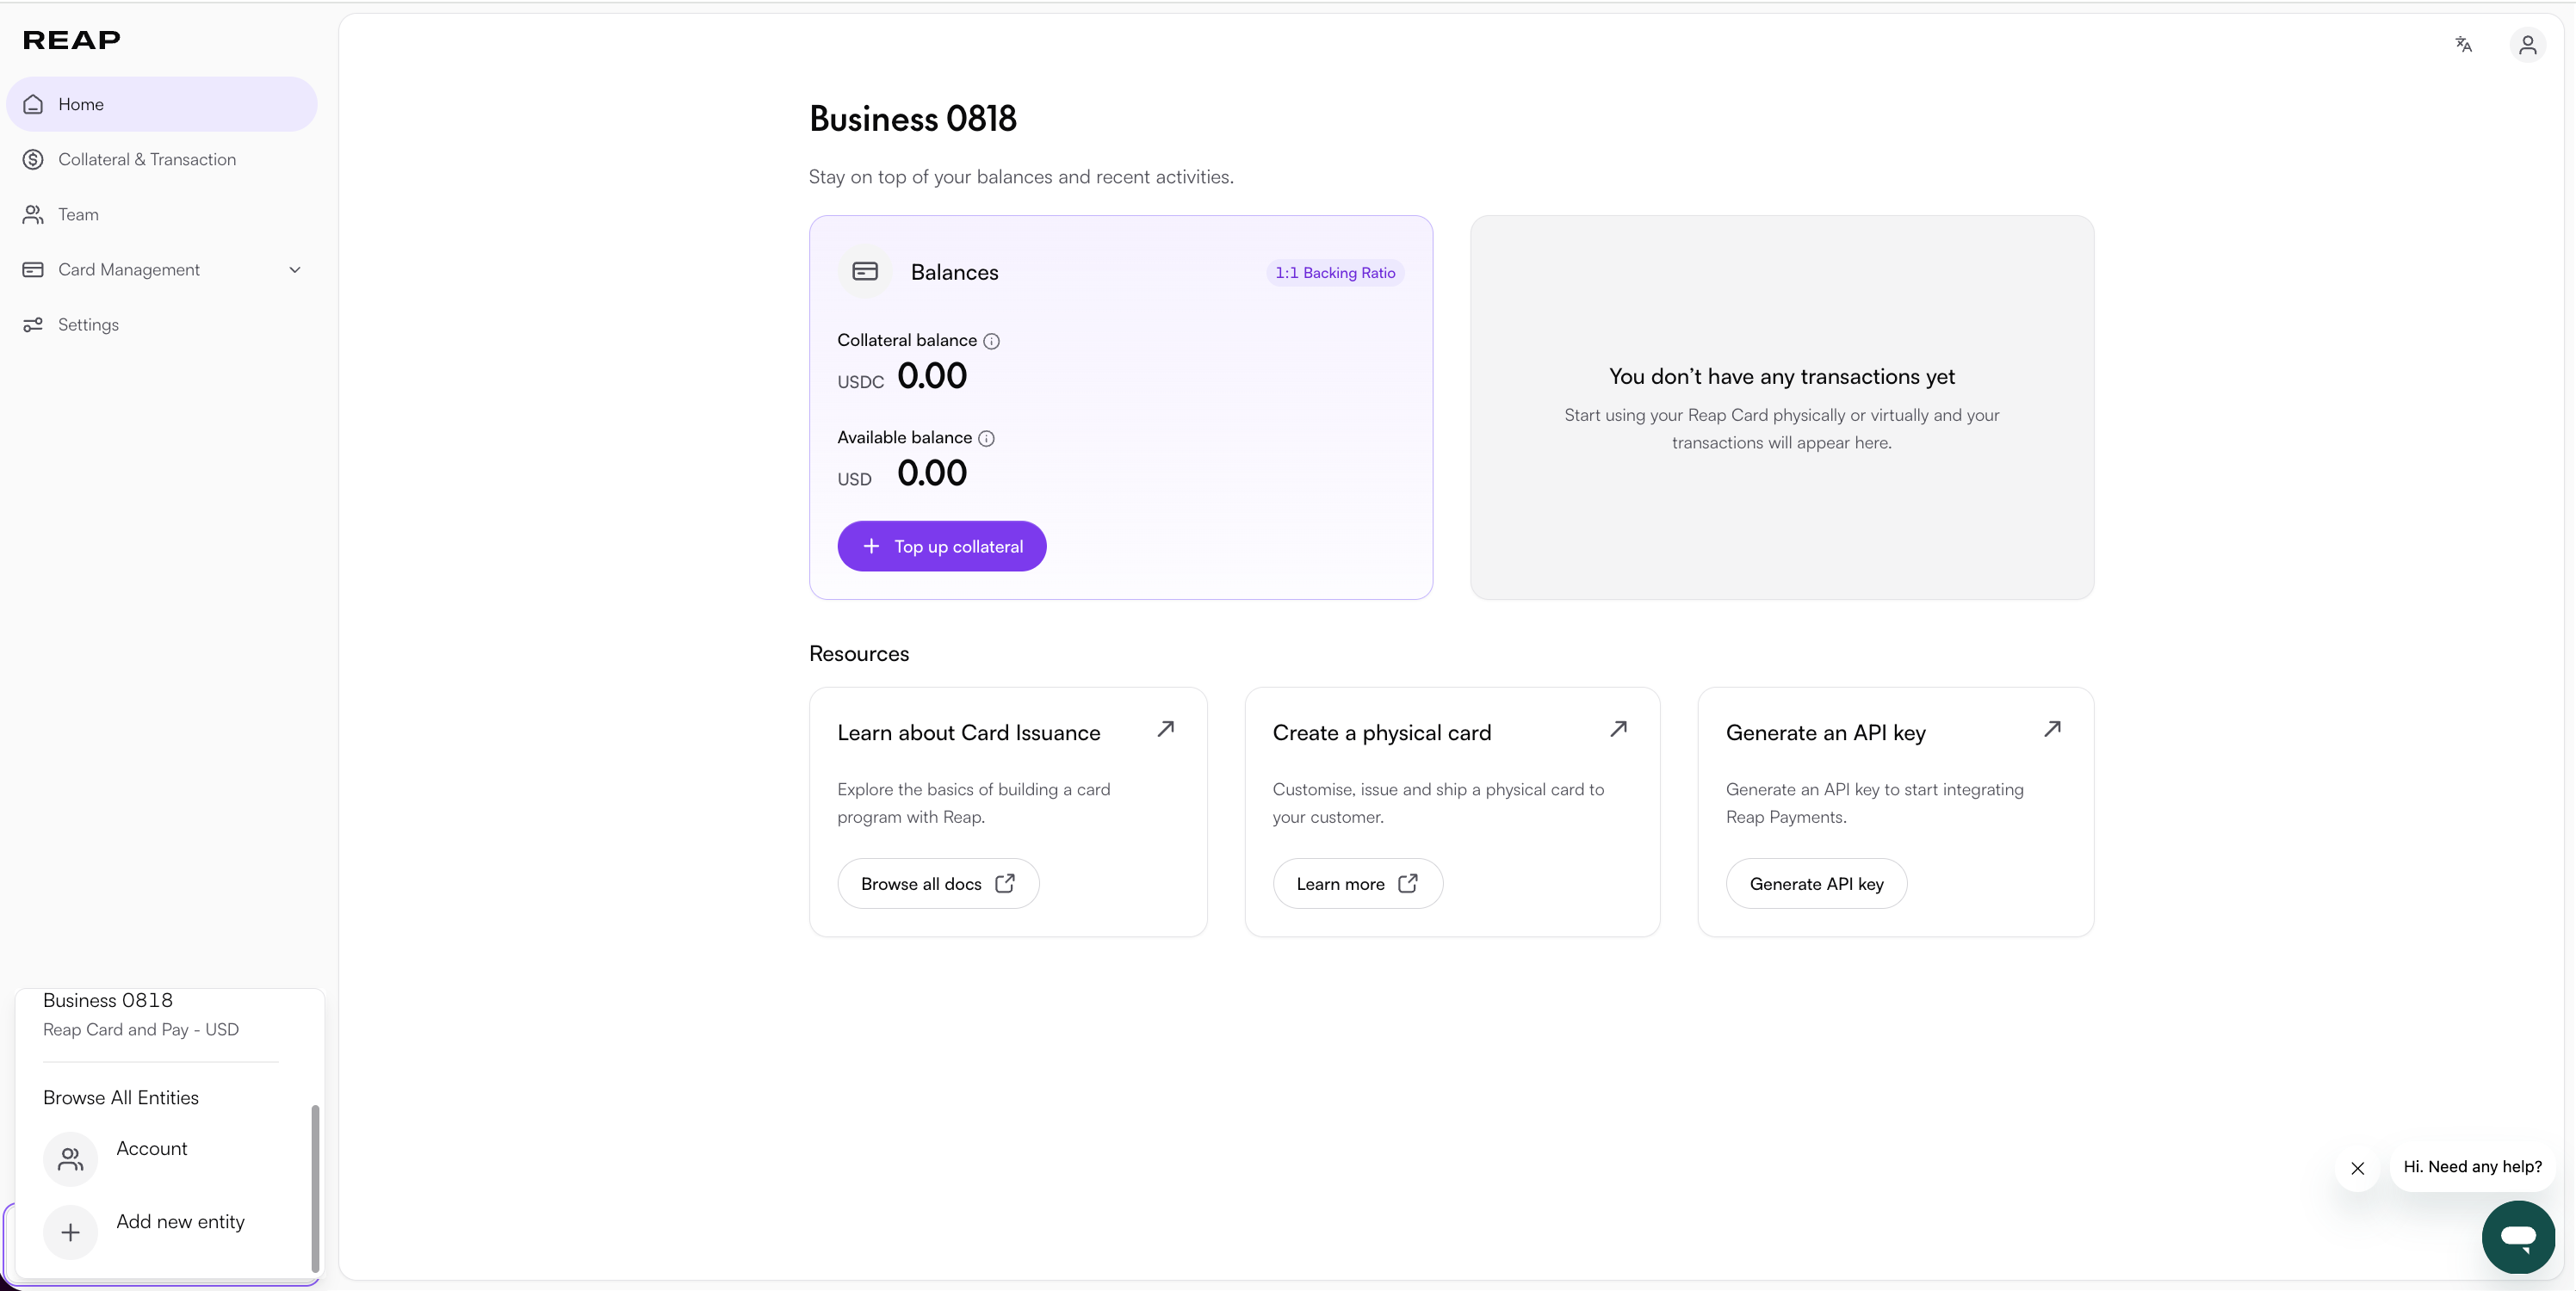Open Settings from the sidebar
The image size is (2576, 1291).
[x=162, y=324]
